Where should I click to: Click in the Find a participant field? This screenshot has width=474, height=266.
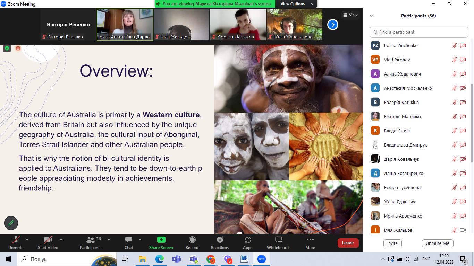pyautogui.click(x=419, y=32)
